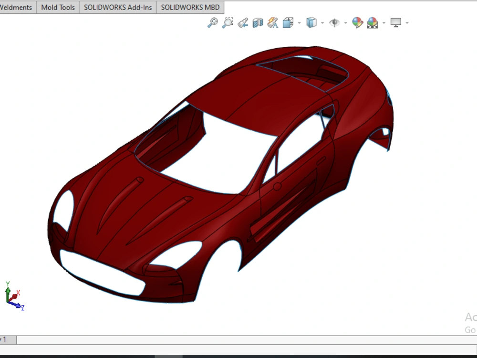Screen dimensions: 477x358
Task: Open the View Settings dropdown arrow
Action: pos(406,22)
